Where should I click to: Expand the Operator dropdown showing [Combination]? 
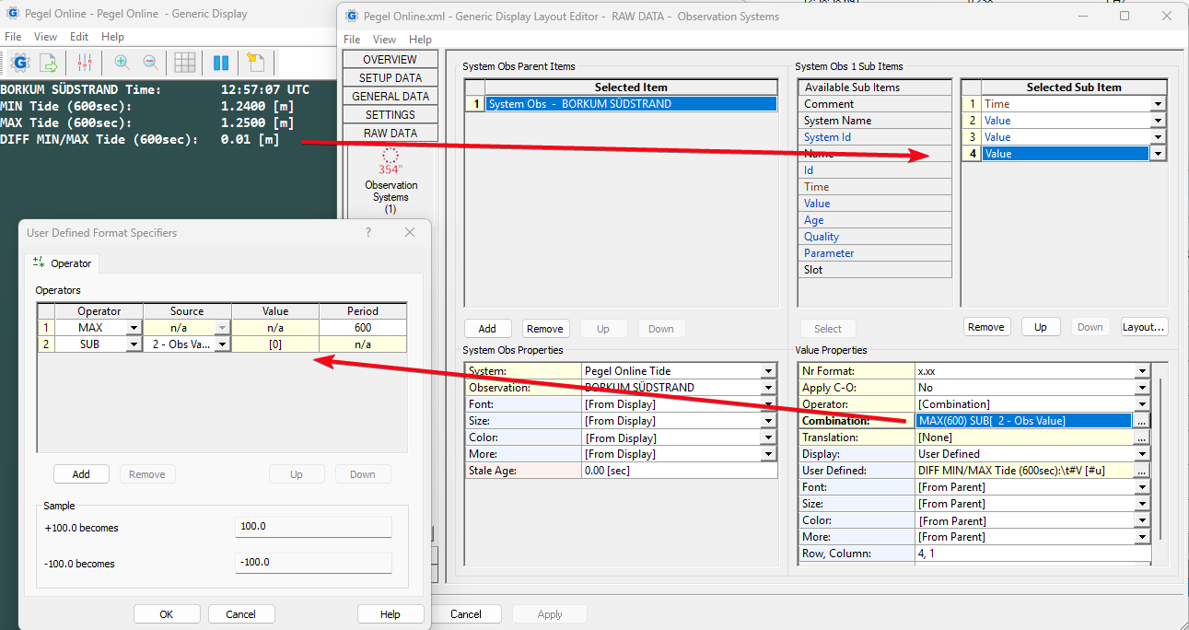coord(1142,404)
